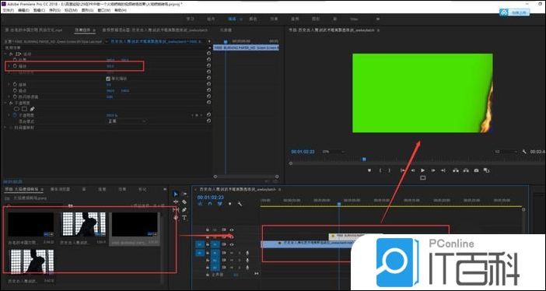Toggle Snap magnet icon in timeline
Screen dimensions: 546x291
[210, 204]
